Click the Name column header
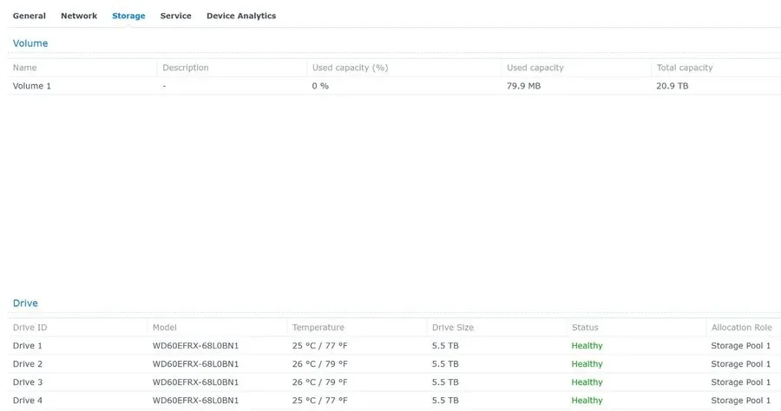This screenshot has width=781, height=411. point(25,68)
